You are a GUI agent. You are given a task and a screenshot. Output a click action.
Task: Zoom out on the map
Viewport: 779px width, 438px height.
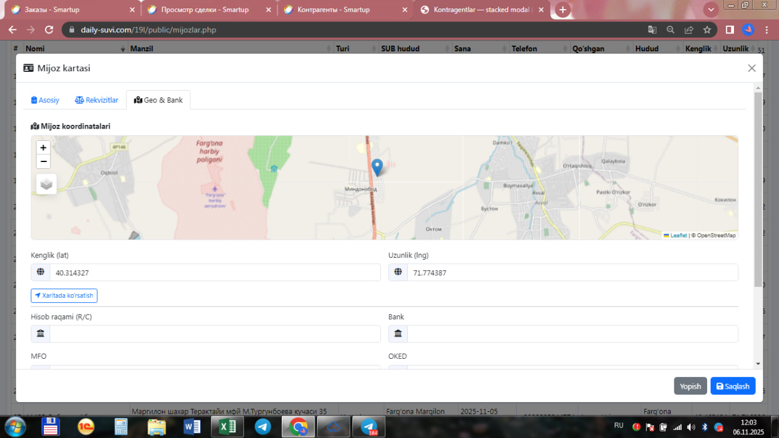(43, 161)
